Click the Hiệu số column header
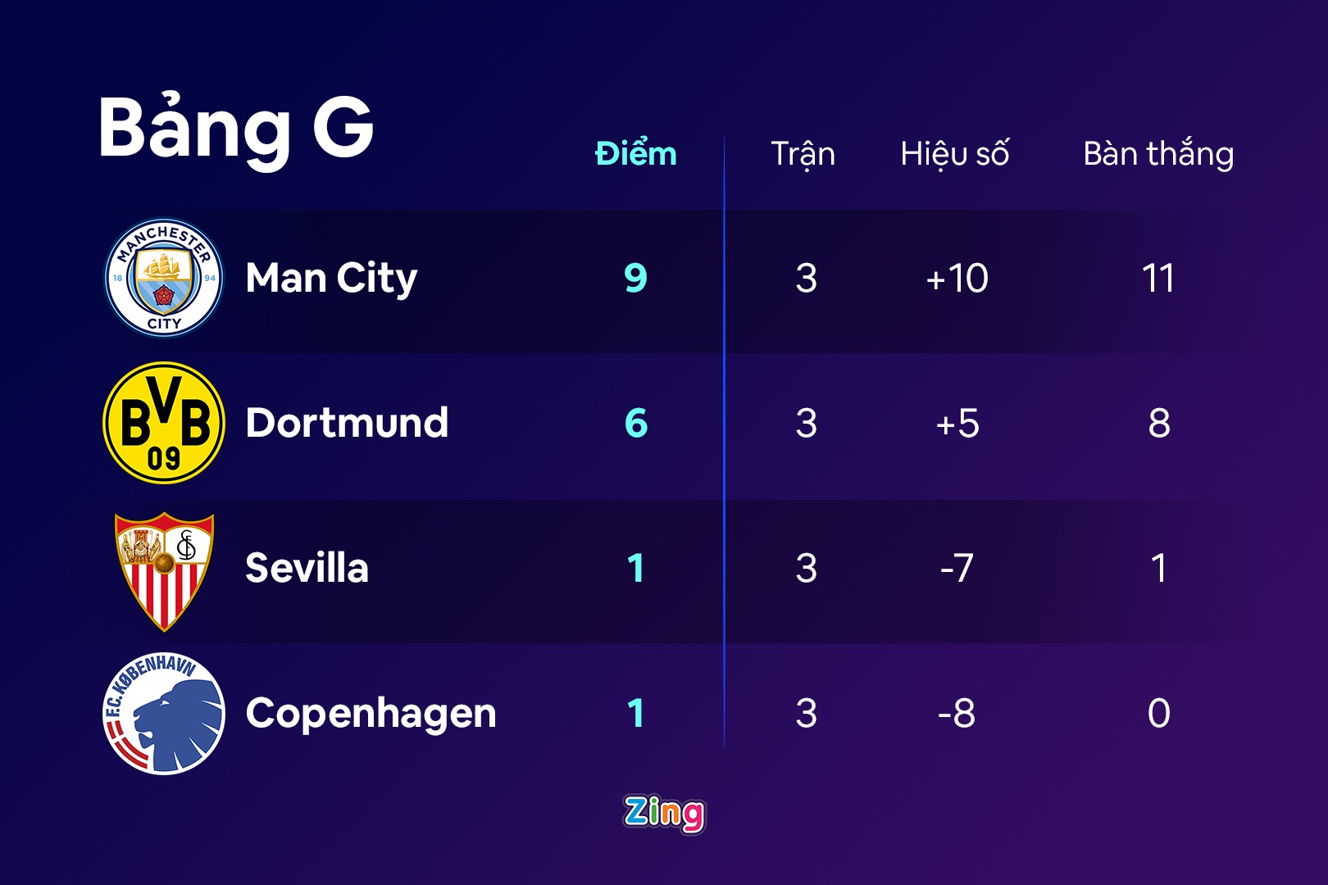 955,154
